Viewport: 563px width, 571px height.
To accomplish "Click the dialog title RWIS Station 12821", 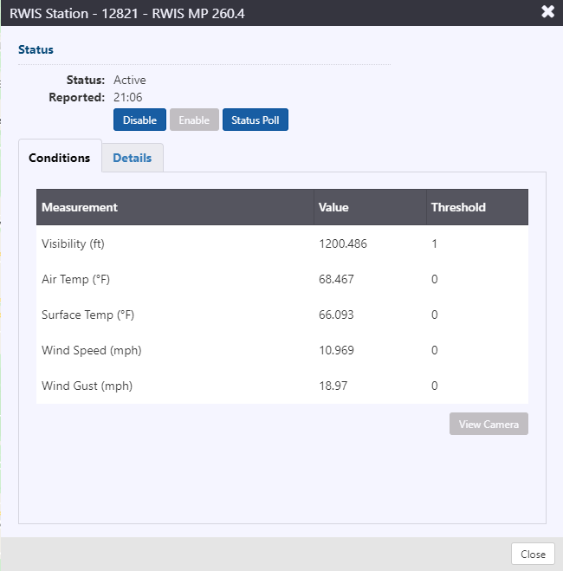I will click(x=127, y=14).
